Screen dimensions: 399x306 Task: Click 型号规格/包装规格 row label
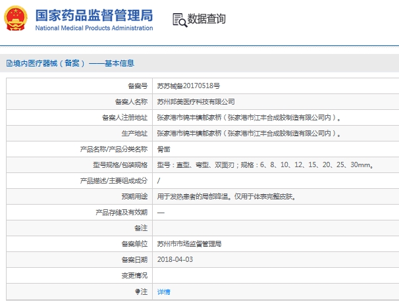pos(120,165)
